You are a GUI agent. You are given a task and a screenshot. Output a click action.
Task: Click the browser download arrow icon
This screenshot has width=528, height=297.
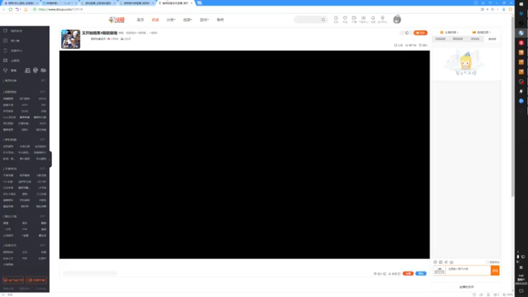point(504,9)
